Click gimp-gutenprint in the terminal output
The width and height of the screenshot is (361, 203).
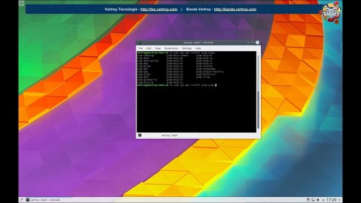[147, 80]
